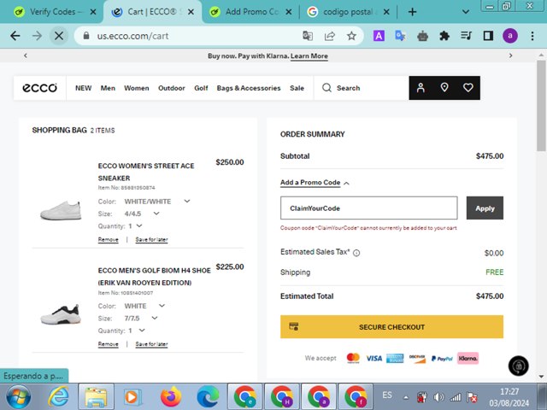This screenshot has height=410, width=547.
Task: Open the Chrome tab search chevron
Action: click(465, 12)
